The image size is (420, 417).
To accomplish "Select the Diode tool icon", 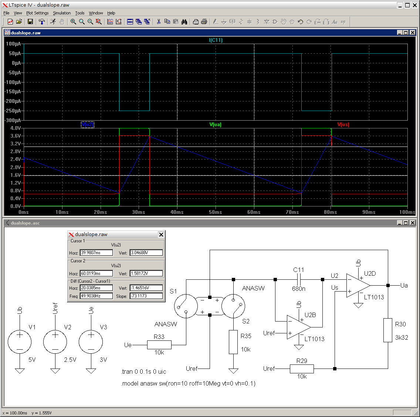I will (267, 22).
